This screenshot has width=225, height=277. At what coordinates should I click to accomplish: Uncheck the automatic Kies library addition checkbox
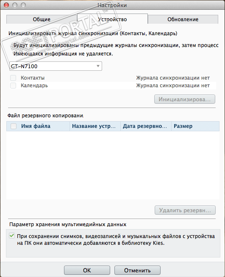[12, 235]
